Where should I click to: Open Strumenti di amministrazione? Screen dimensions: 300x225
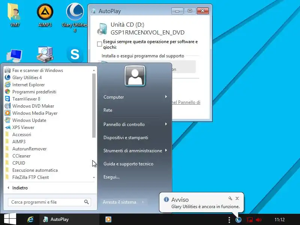(x=133, y=151)
